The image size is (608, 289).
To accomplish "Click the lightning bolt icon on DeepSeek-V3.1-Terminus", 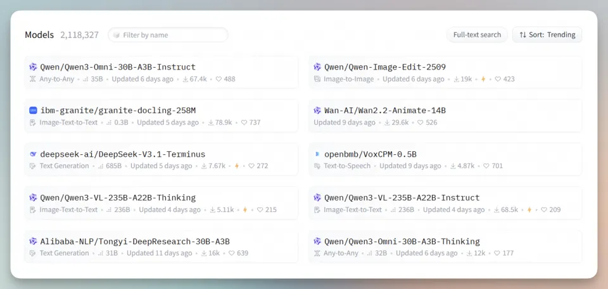I will coord(237,166).
